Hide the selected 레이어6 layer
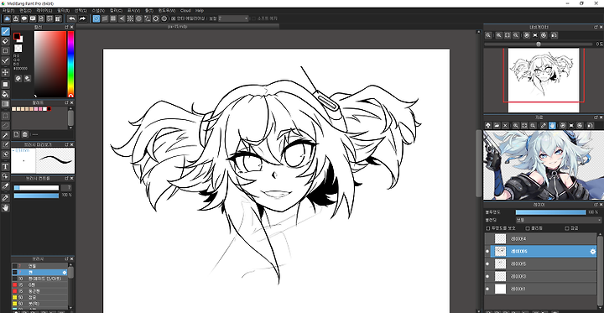This screenshot has height=313, width=604. tap(487, 252)
